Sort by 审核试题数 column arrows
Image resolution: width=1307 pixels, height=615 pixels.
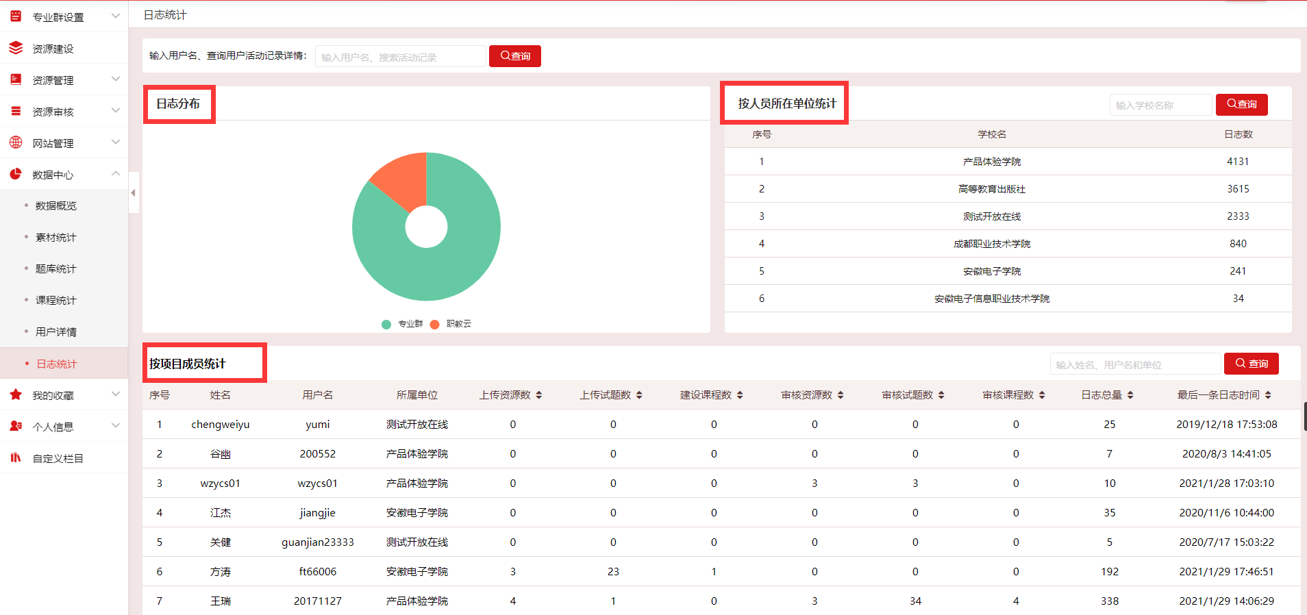coord(941,395)
